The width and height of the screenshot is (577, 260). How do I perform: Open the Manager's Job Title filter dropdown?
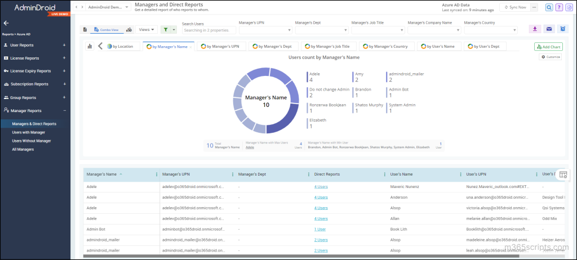pos(378,30)
